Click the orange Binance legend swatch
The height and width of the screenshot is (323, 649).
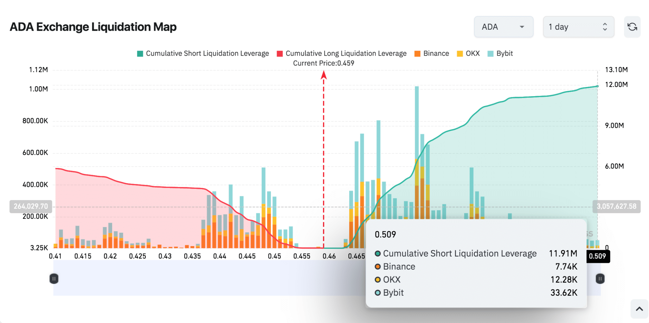pos(418,54)
